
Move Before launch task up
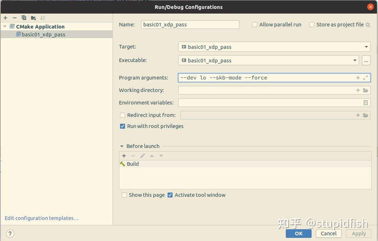click(x=152, y=156)
